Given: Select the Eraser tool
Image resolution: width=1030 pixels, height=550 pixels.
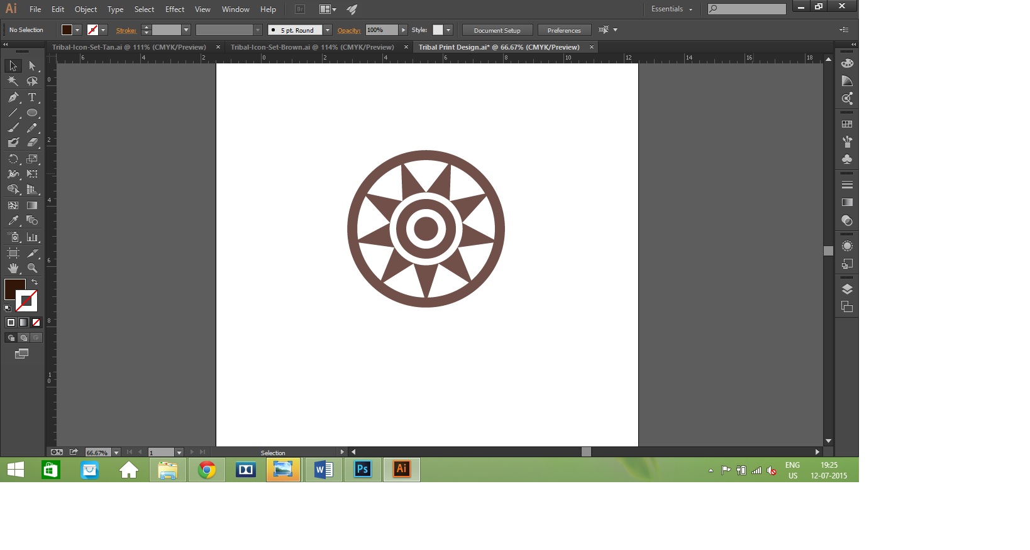Looking at the screenshot, I should (x=32, y=143).
